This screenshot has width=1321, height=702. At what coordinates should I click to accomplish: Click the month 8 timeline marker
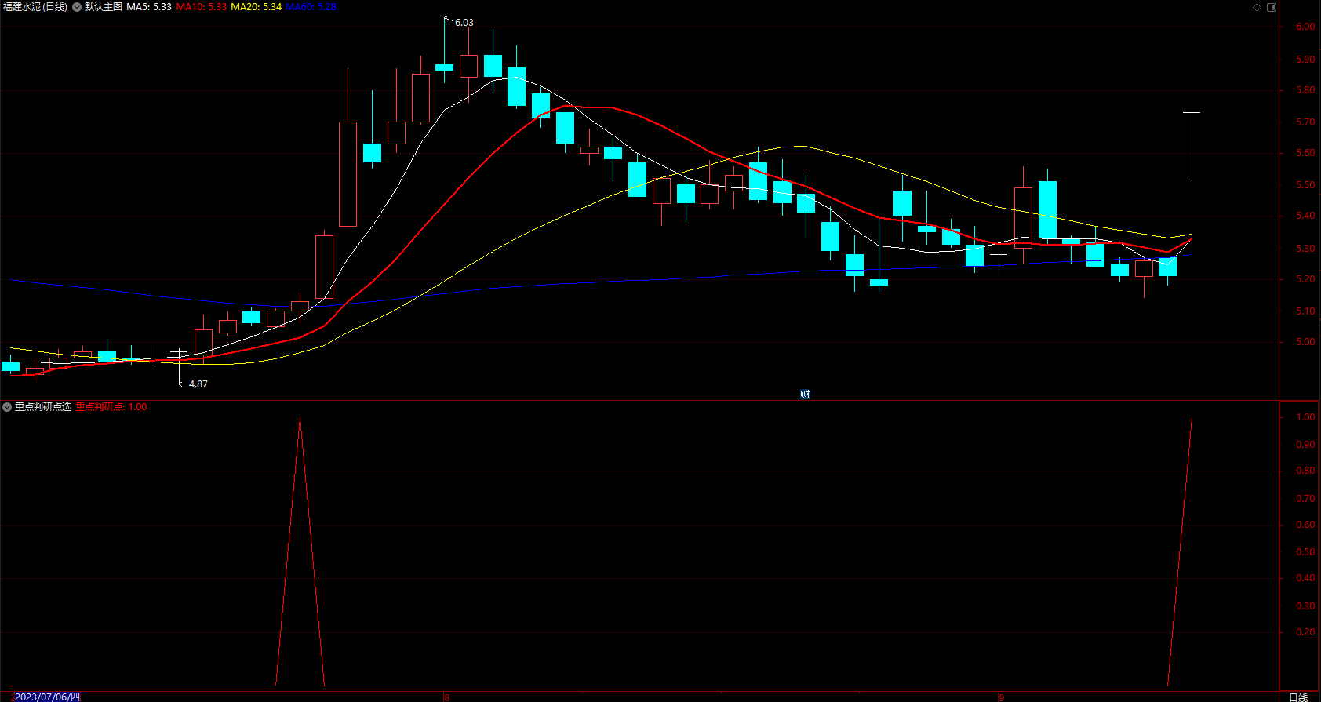coord(447,697)
